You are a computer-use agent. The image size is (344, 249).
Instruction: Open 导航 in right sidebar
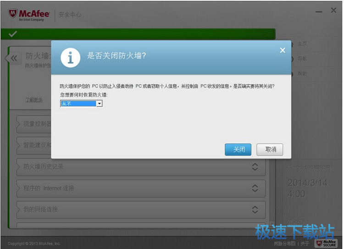(x=302, y=59)
